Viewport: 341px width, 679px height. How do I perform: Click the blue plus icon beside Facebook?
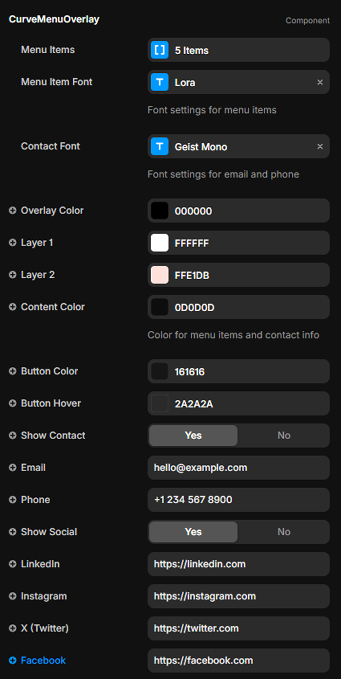(13, 660)
